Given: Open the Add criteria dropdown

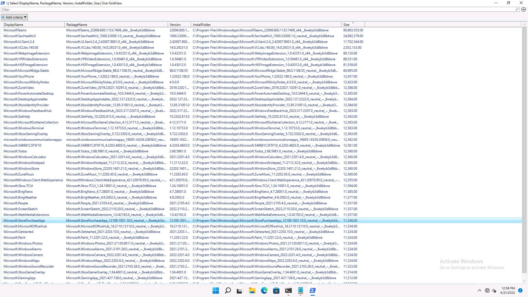Looking at the screenshot, I should coord(25,17).
